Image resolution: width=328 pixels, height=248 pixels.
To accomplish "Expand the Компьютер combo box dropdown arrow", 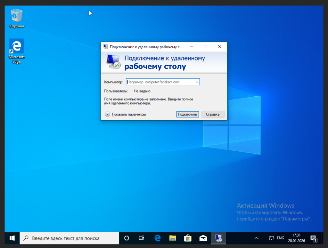I will coord(197,82).
